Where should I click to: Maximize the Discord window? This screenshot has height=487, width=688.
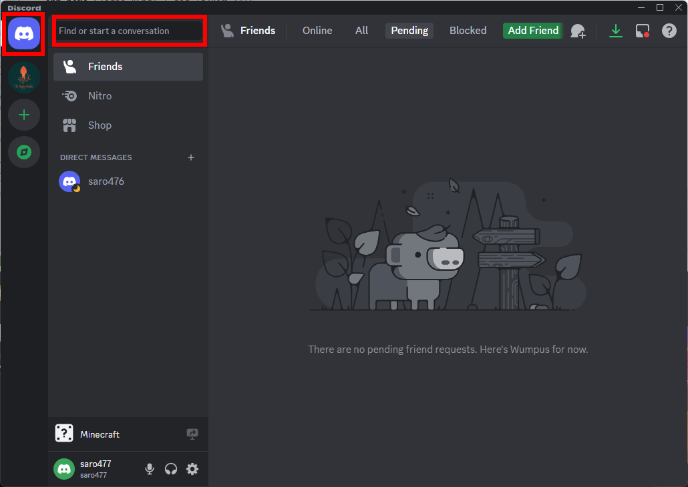659,7
